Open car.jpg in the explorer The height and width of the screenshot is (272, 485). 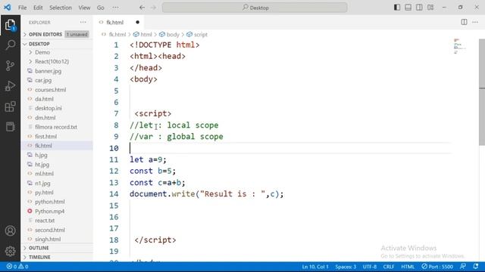click(x=57, y=80)
